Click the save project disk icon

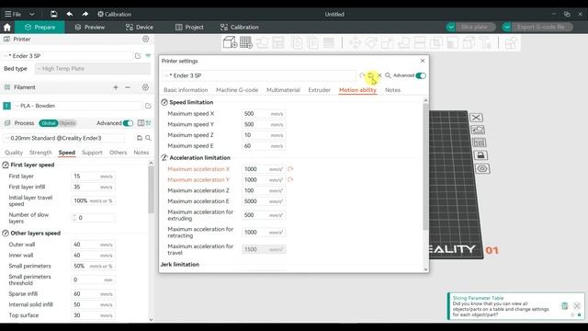pos(53,14)
